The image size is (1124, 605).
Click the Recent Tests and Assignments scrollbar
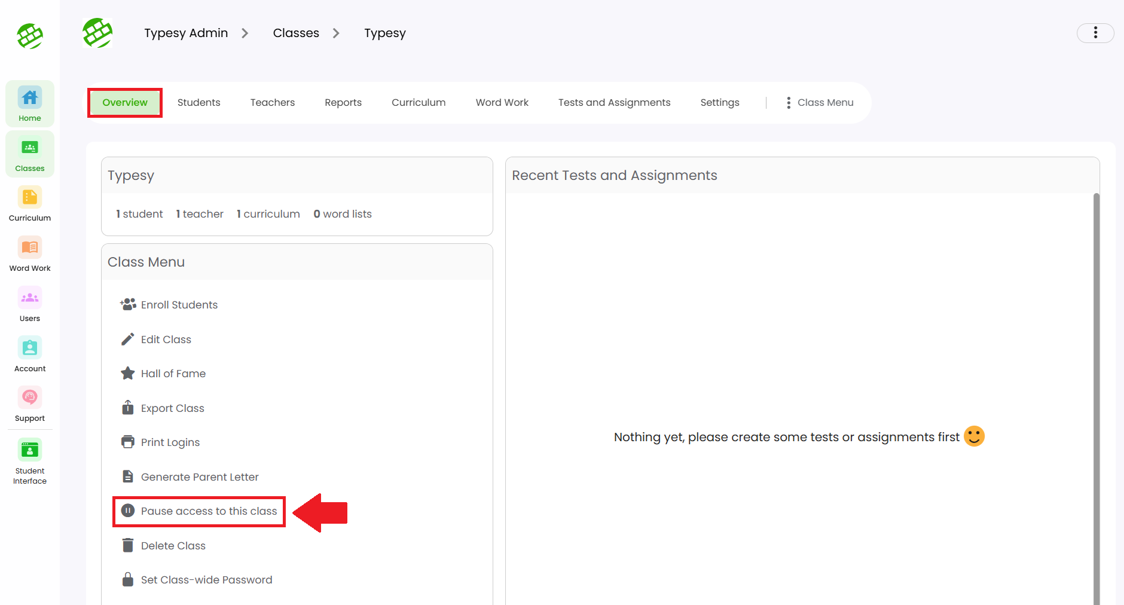pos(1096,399)
